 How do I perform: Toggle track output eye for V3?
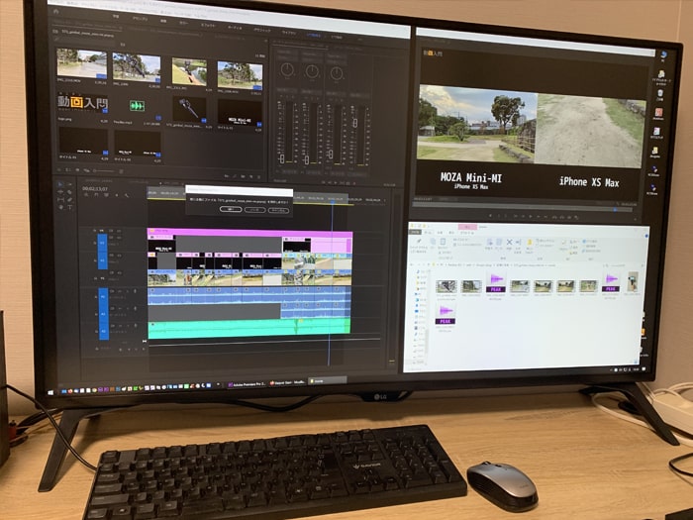point(119,238)
